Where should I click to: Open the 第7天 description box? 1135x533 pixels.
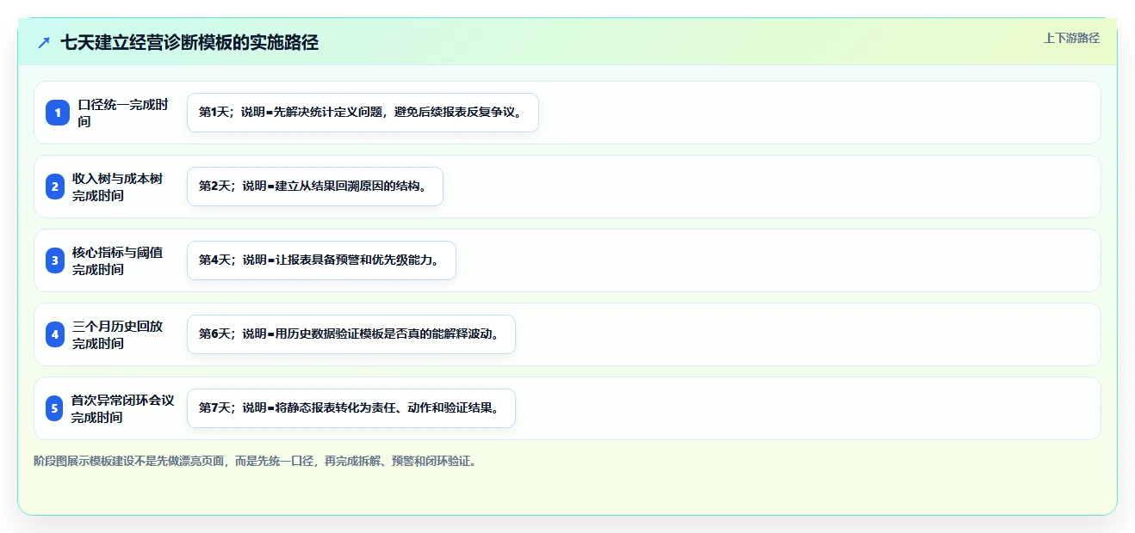pyautogui.click(x=351, y=408)
